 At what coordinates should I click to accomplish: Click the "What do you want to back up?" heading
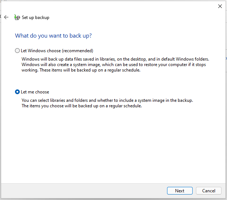(53, 36)
